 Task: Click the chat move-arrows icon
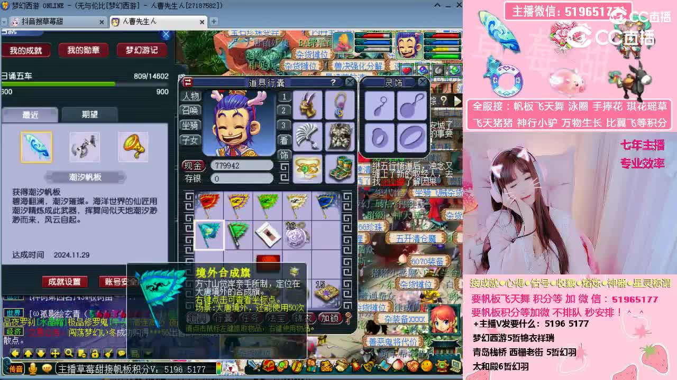tap(55, 353)
